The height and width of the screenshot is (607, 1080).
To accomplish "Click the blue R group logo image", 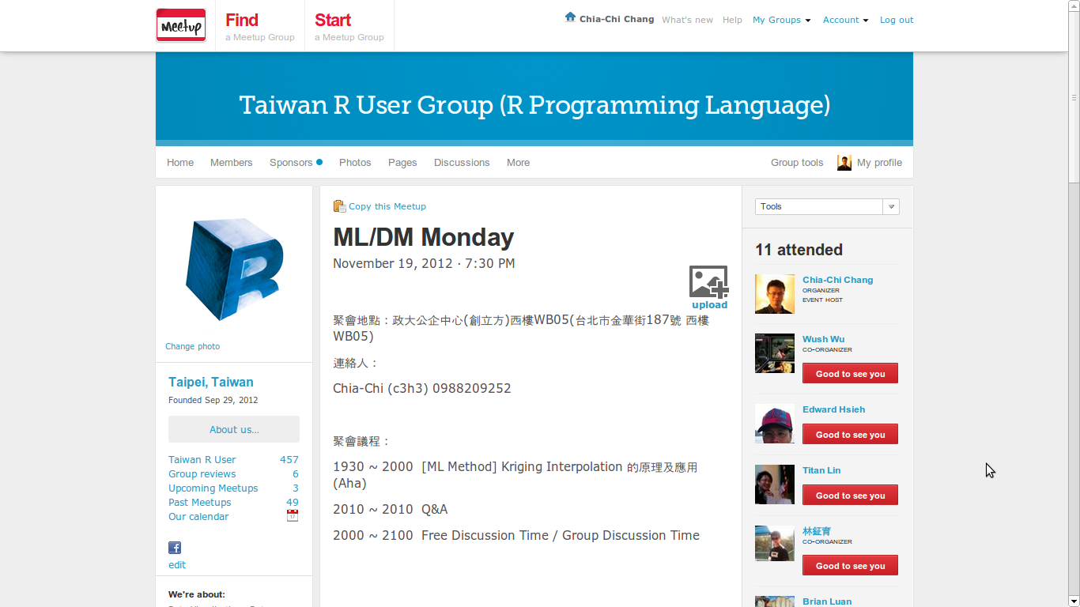I will point(234,269).
